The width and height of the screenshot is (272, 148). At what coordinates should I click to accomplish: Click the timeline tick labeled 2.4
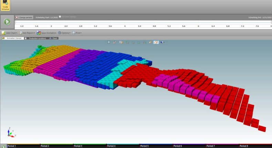(66, 26)
